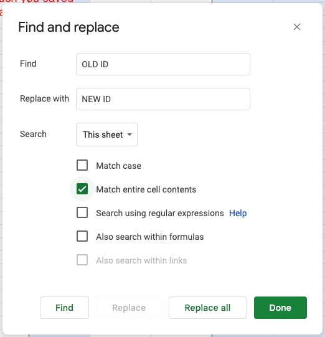This screenshot has width=325, height=337.
Task: Click the Find and replace dialog title
Action: tap(68, 27)
